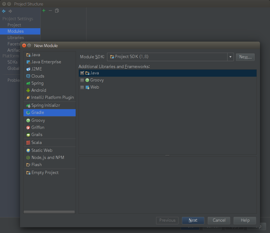Select the Java row in frameworks list
Screen dimensions: 270x233
[x=168, y=73]
